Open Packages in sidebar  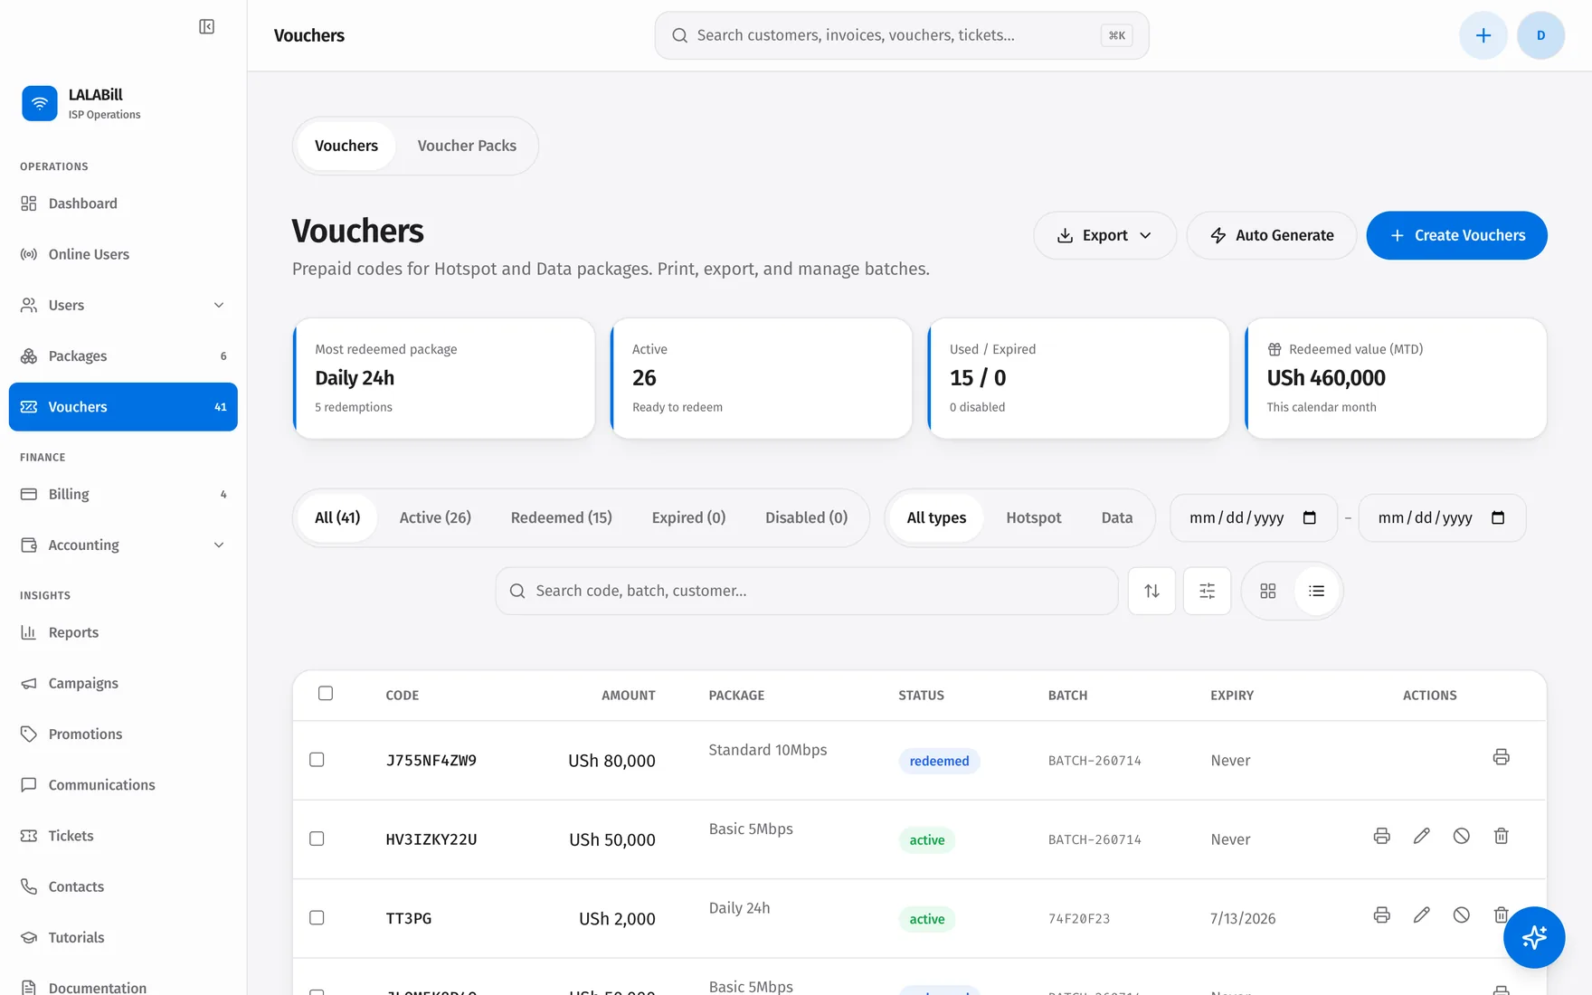[x=123, y=356]
